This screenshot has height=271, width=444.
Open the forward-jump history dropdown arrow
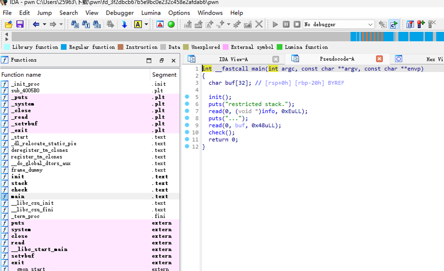[61, 24]
